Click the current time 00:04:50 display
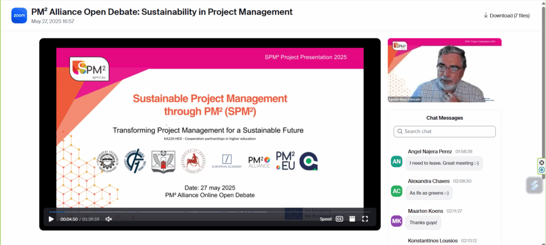This screenshot has width=546, height=245. (69, 219)
